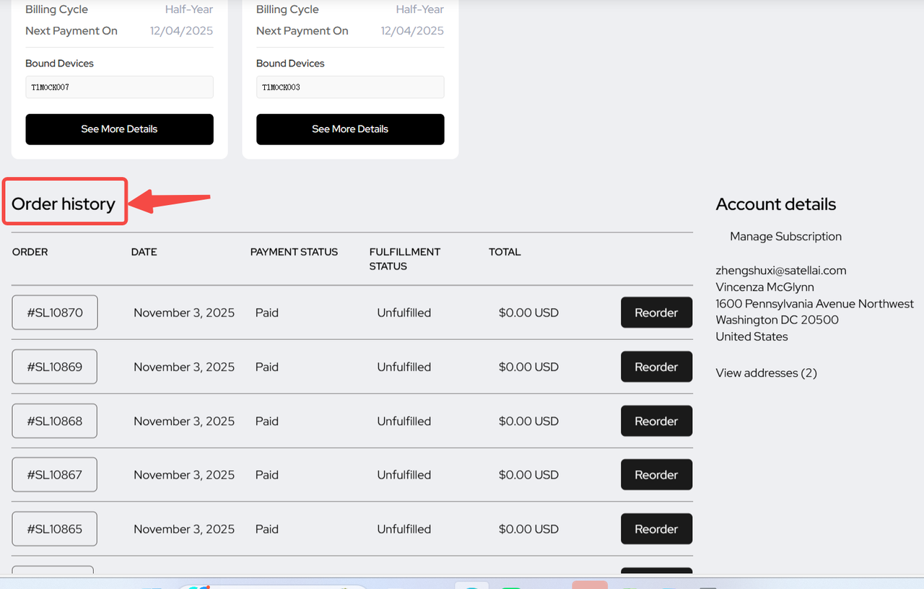Open order #SL10867
The image size is (924, 589).
pos(55,475)
